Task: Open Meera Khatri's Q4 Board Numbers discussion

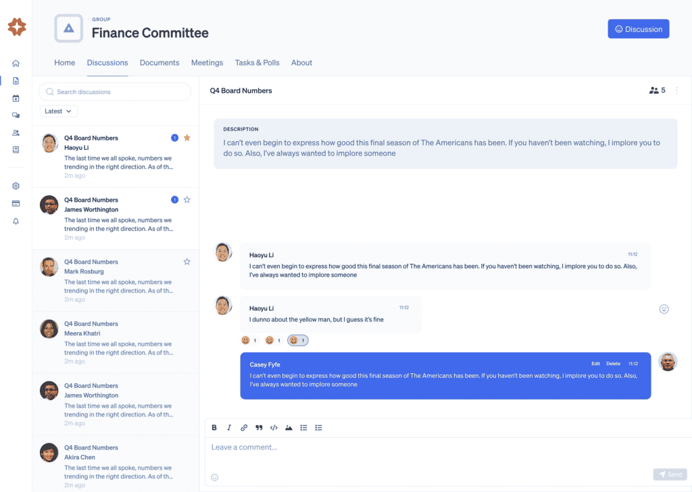Action: coord(115,343)
